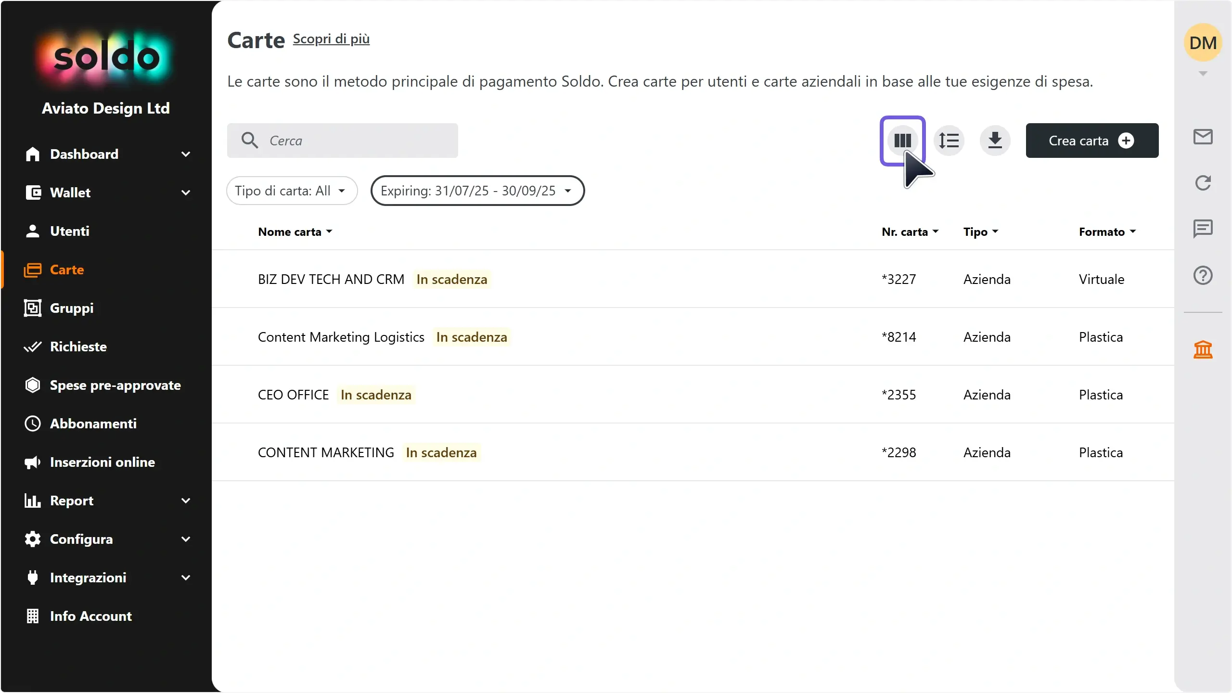This screenshot has height=693, width=1232.
Task: Expand the Wallet menu chevron
Action: [x=186, y=192]
